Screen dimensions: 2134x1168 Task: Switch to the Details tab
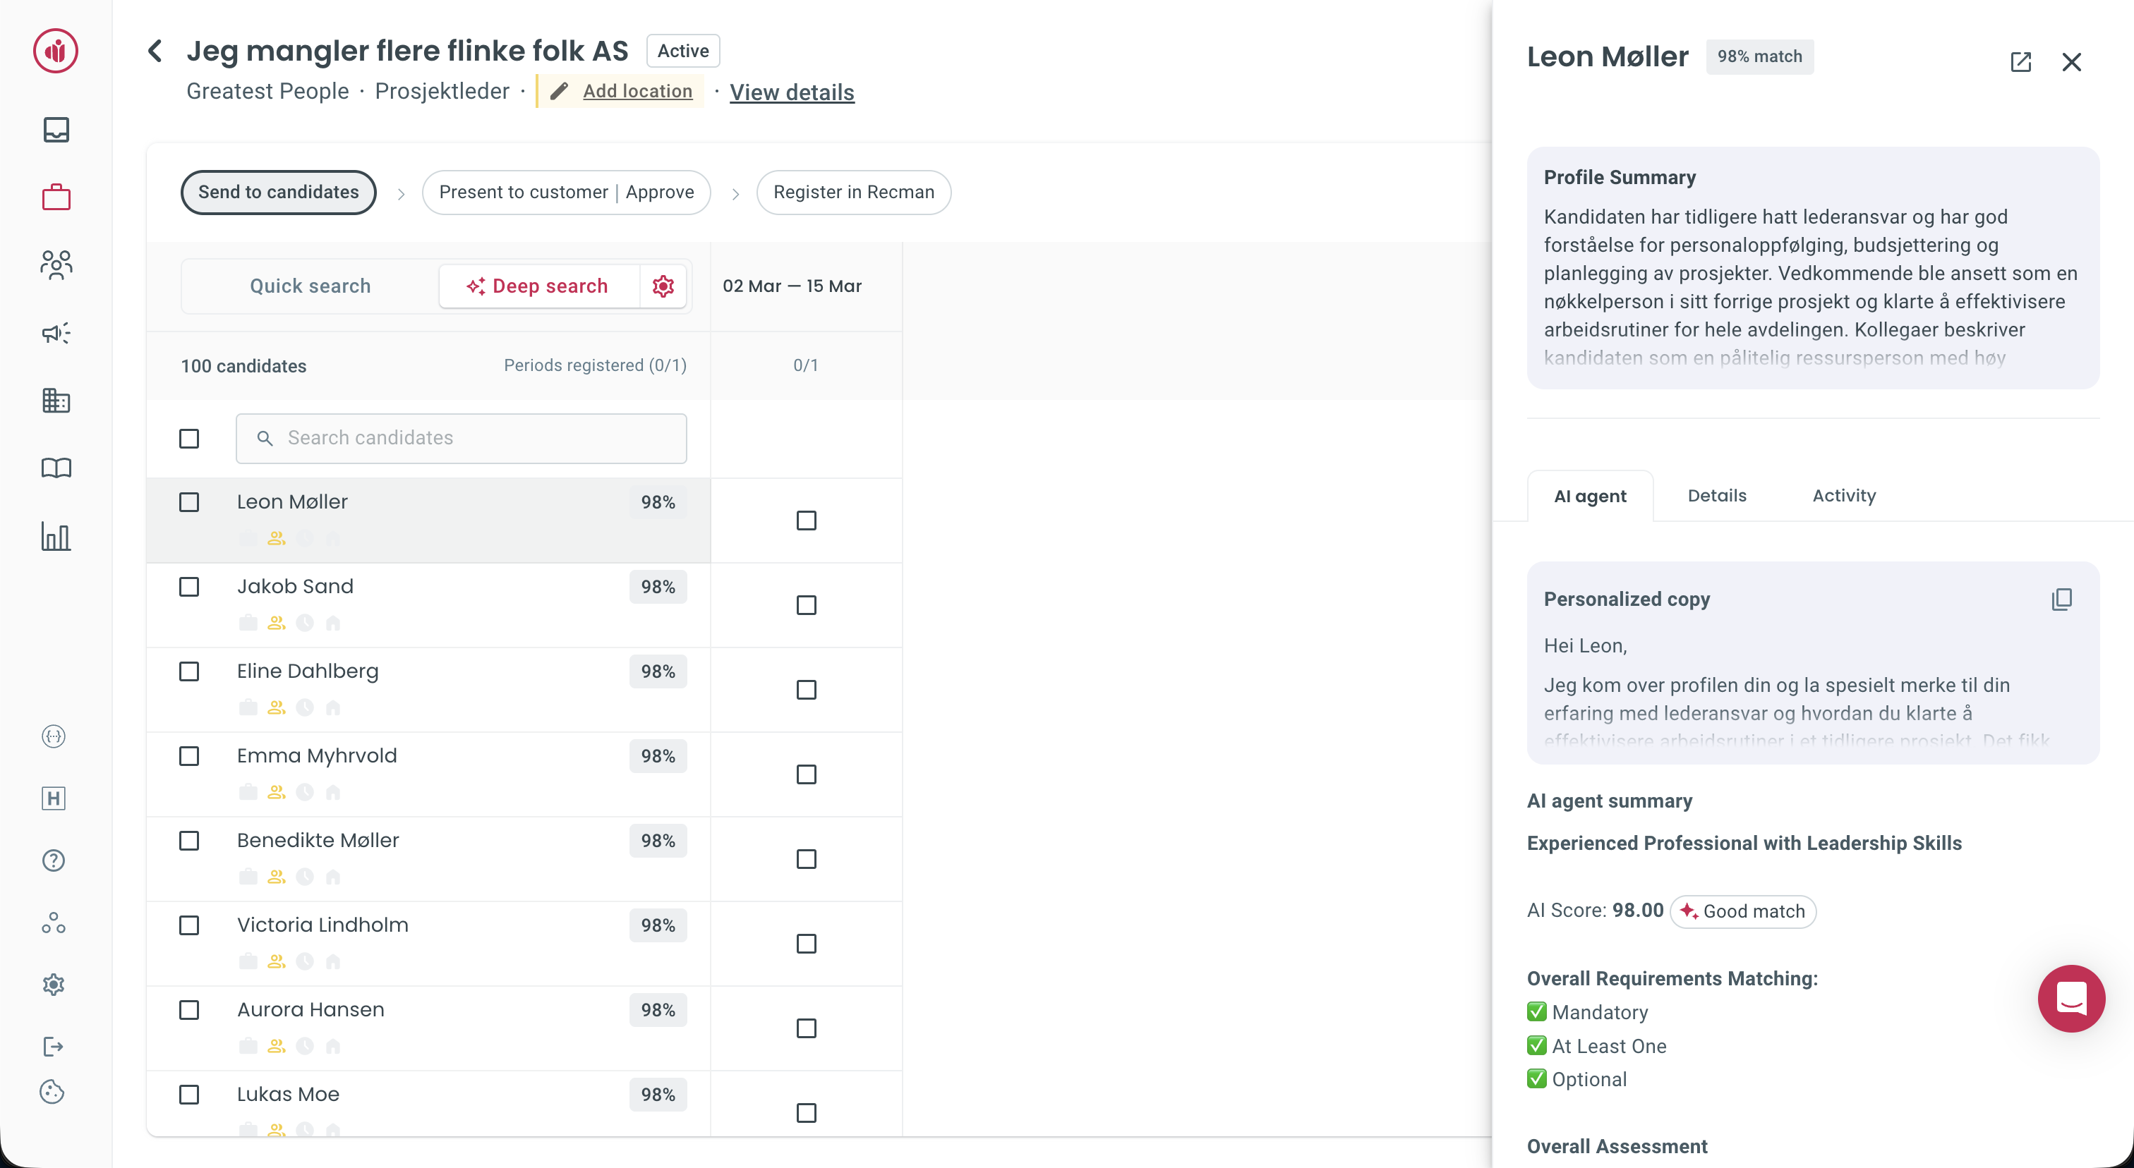(x=1716, y=495)
